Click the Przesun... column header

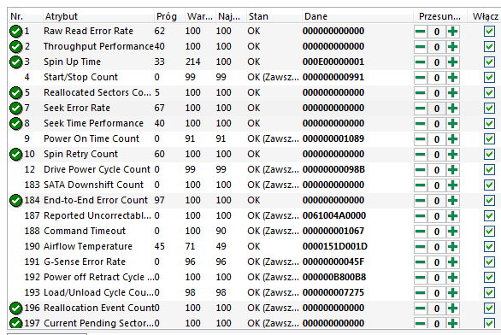440,16
